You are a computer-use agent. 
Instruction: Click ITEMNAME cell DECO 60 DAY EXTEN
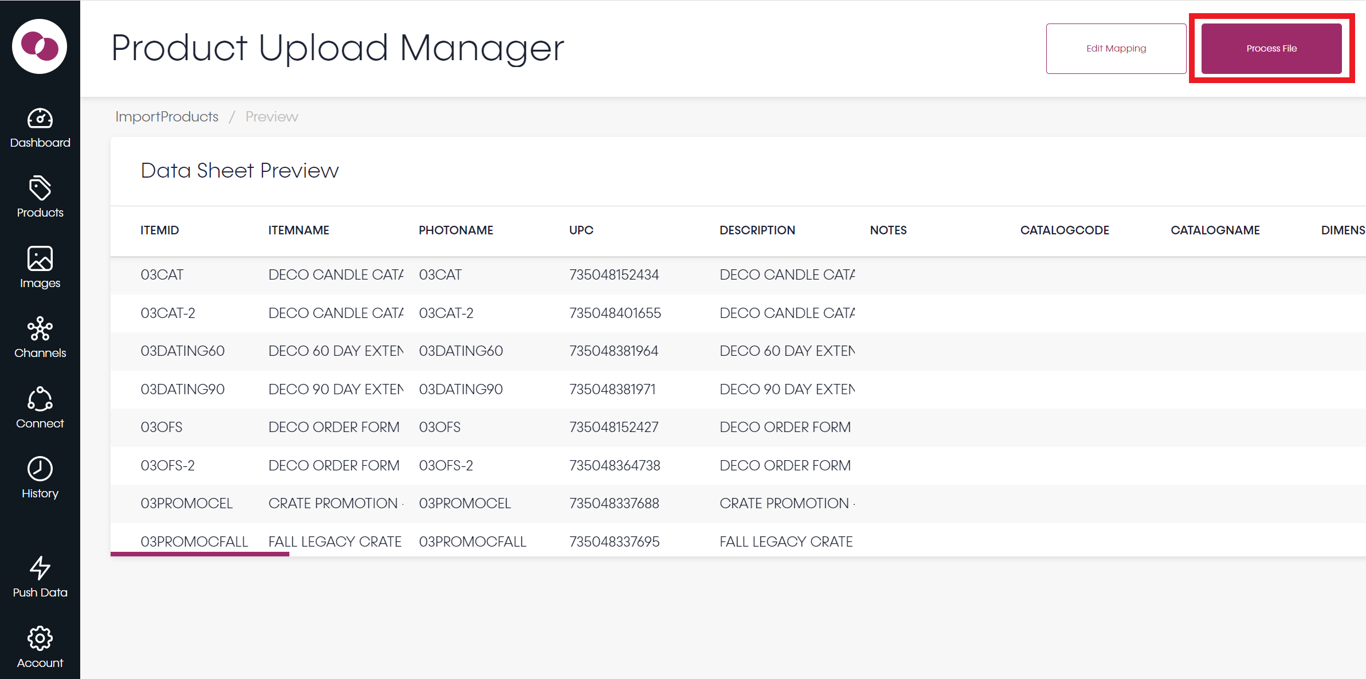[336, 351]
